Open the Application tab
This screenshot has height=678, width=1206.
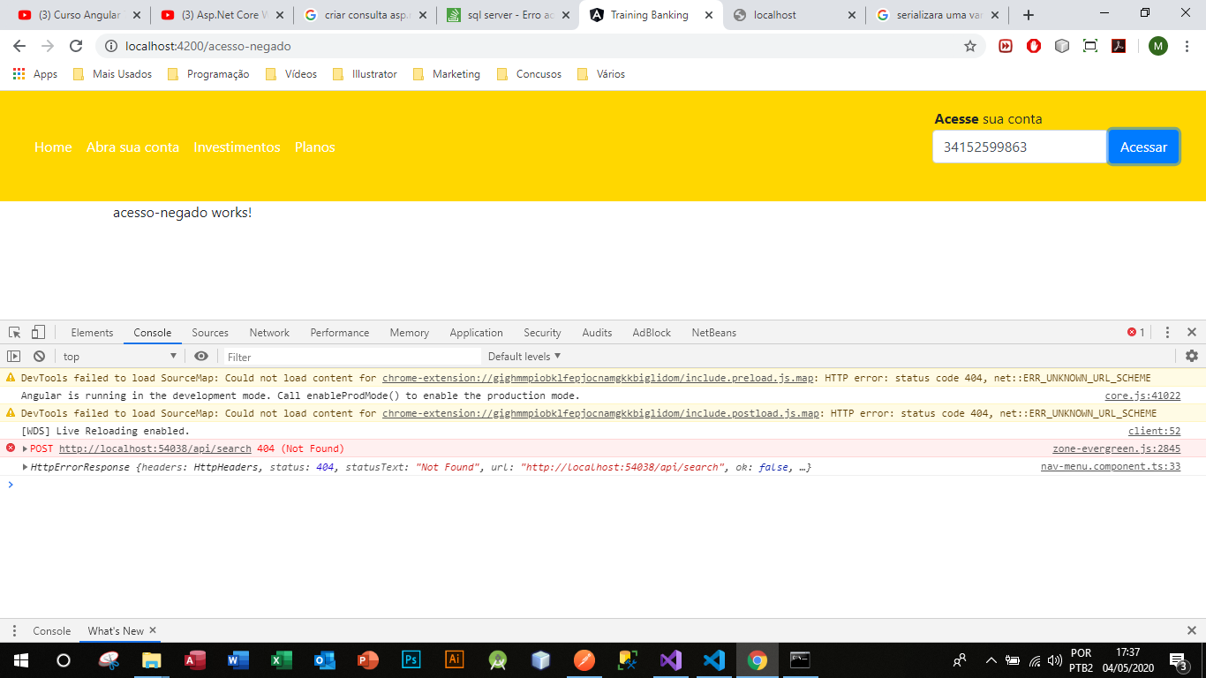[x=476, y=333]
